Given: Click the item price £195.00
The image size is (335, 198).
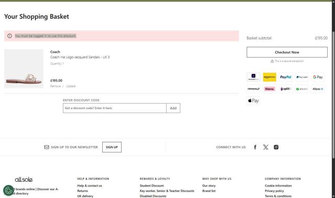Looking at the screenshot, I should click(x=57, y=81).
